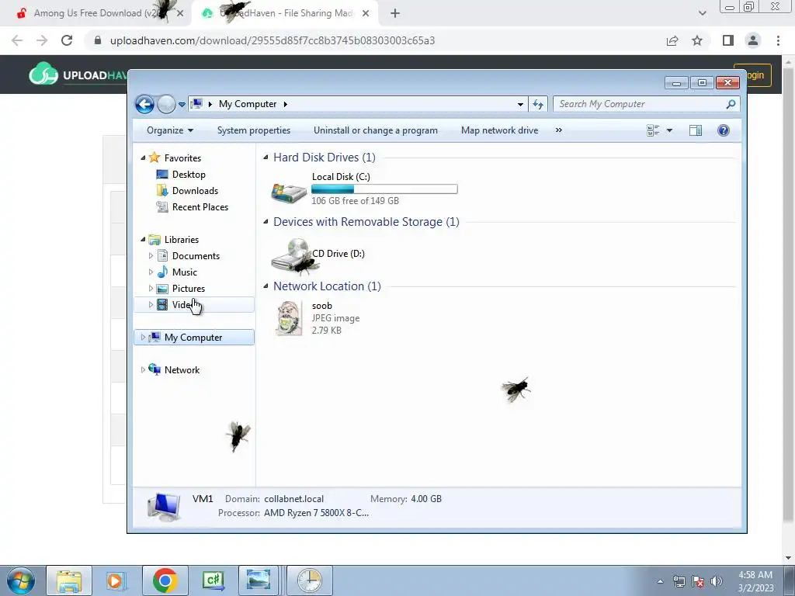The image size is (795, 596).
Task: Open the Chrome three-dot menu
Action: tap(778, 40)
